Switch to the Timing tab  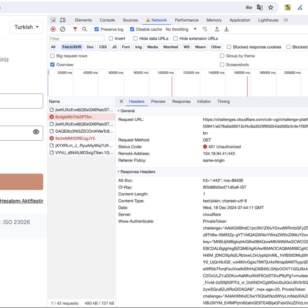[223, 101]
